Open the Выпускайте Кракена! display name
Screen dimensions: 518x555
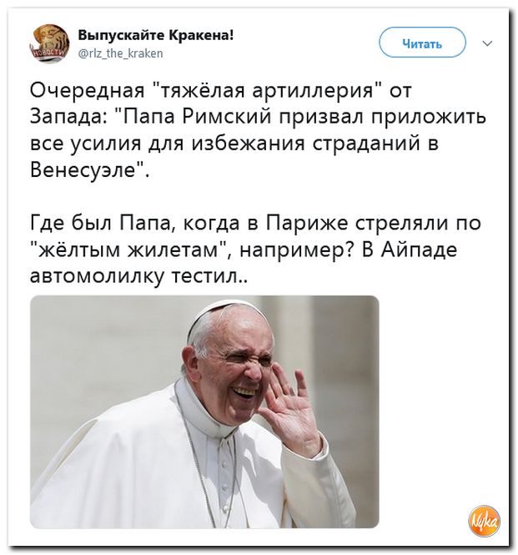[x=155, y=35]
